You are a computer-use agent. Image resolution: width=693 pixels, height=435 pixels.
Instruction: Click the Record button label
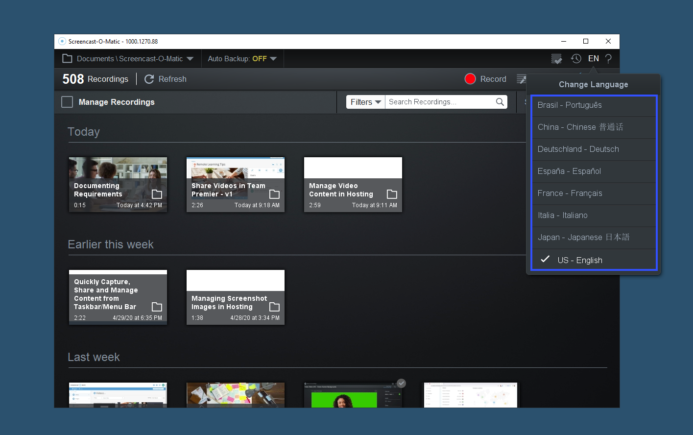click(x=493, y=79)
